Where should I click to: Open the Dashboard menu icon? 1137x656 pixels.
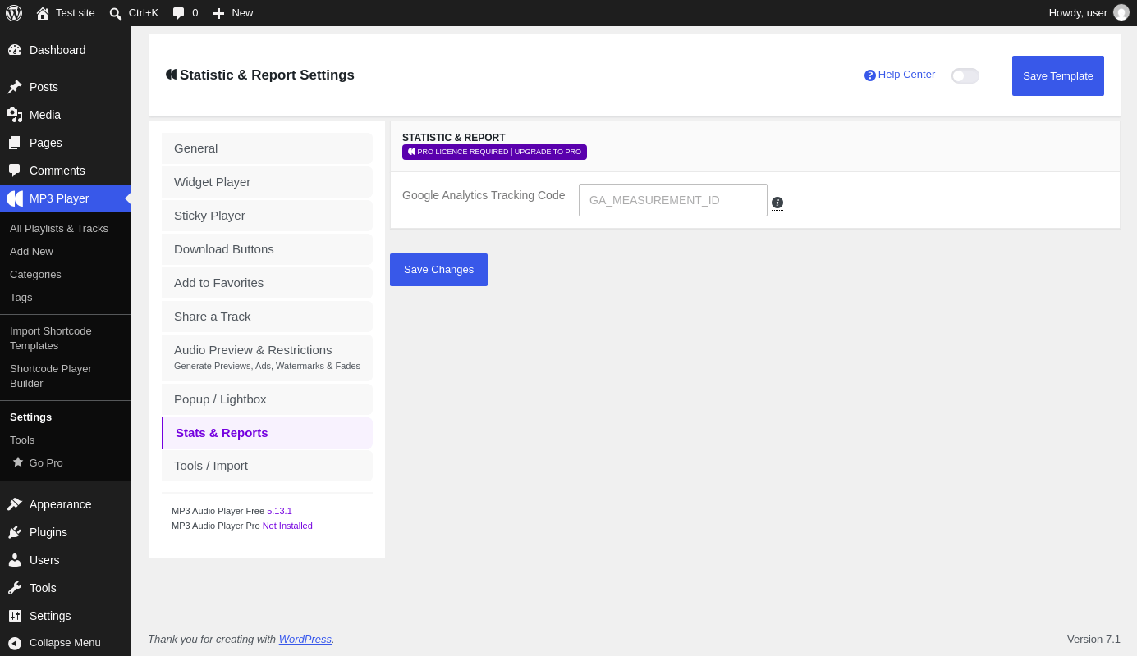tap(15, 50)
